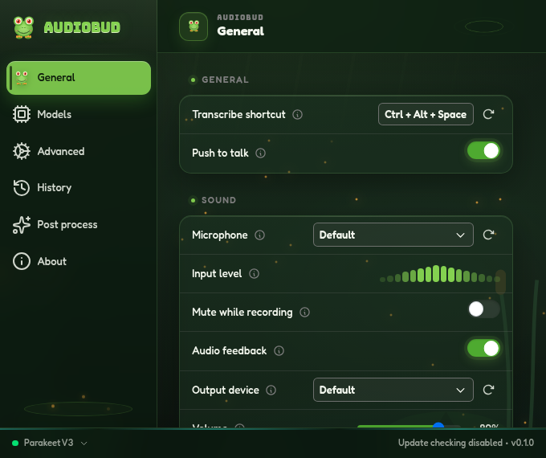Click info icon next to Push to talk
Viewport: 546px width, 458px height.
tap(260, 153)
